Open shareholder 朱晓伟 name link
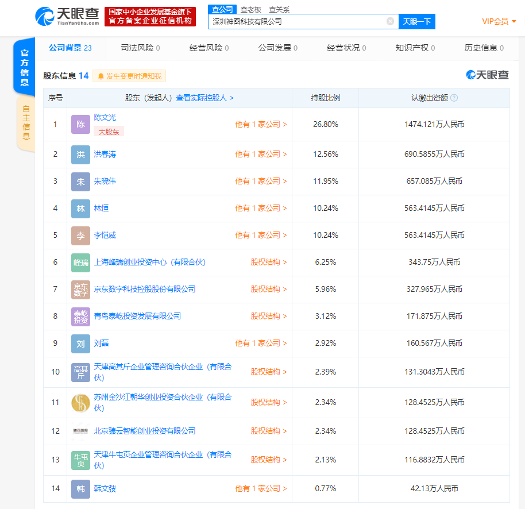Viewport: 525px width, 509px height. (x=105, y=181)
